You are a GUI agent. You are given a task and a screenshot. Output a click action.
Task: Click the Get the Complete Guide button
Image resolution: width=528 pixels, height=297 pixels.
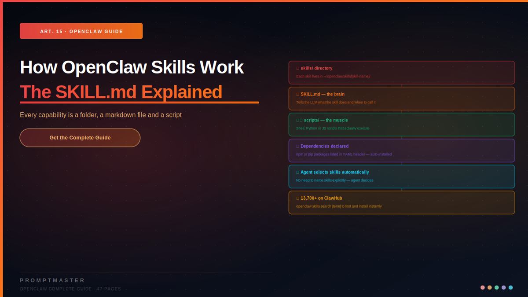(80, 138)
